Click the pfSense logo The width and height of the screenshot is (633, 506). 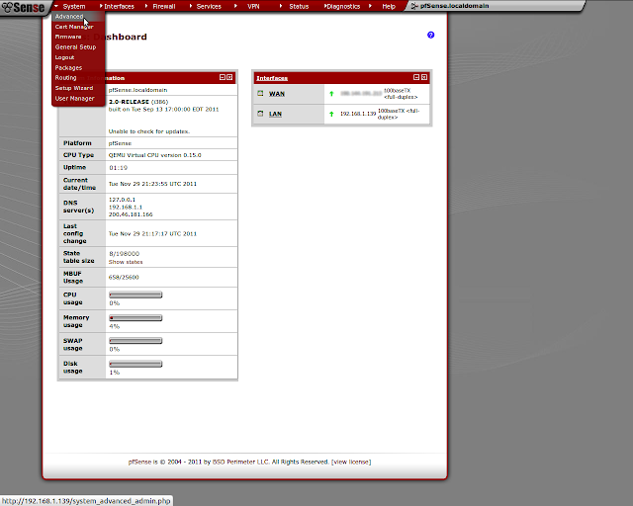pos(23,7)
